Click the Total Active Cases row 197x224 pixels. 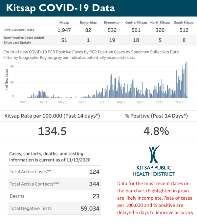[55, 172]
